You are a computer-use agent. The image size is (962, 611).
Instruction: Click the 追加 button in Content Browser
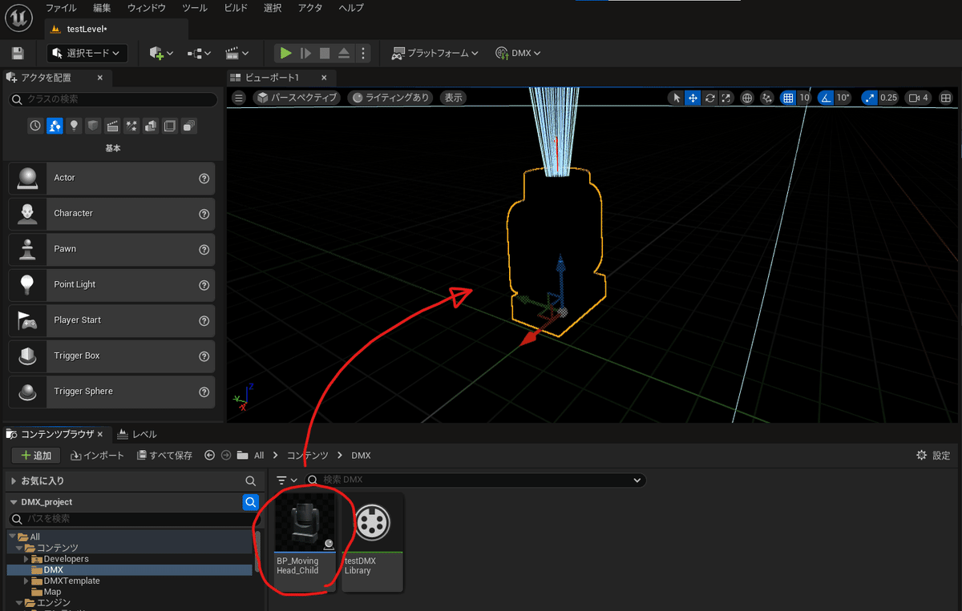pyautogui.click(x=36, y=456)
